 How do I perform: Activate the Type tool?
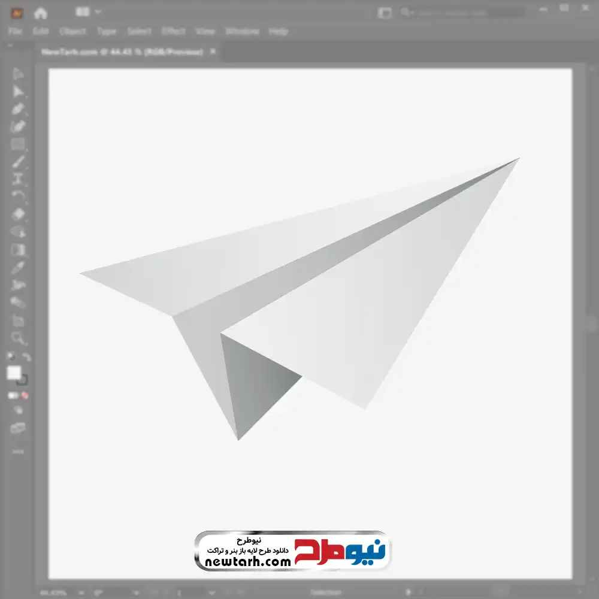point(18,179)
